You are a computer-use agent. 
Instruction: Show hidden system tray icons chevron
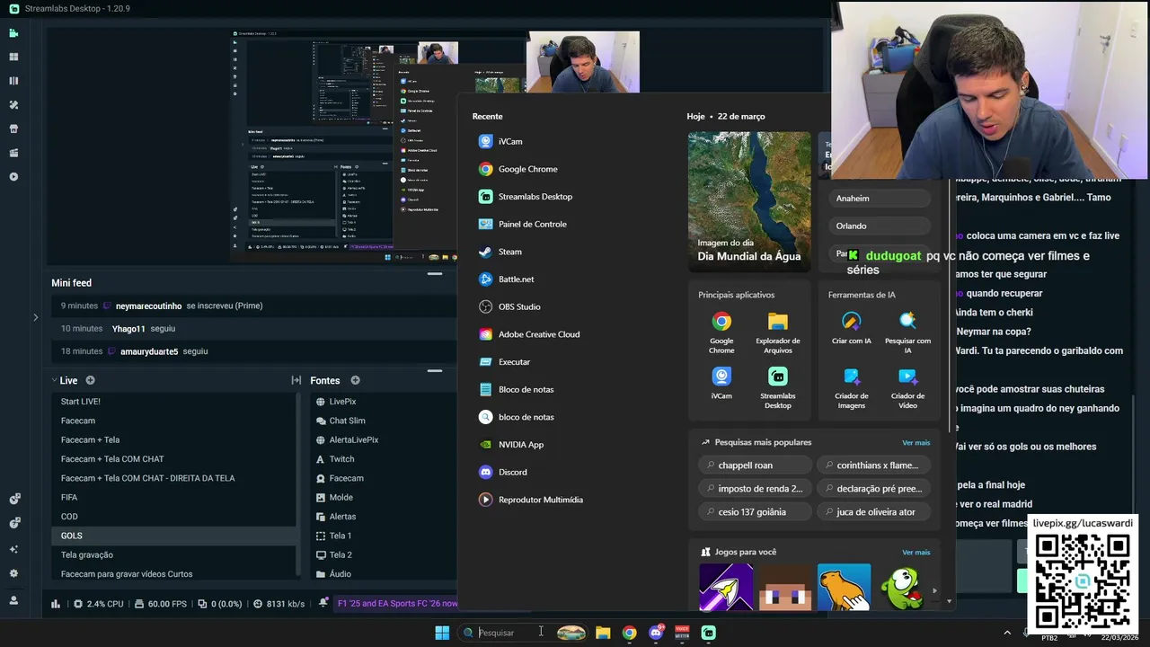click(x=1007, y=633)
